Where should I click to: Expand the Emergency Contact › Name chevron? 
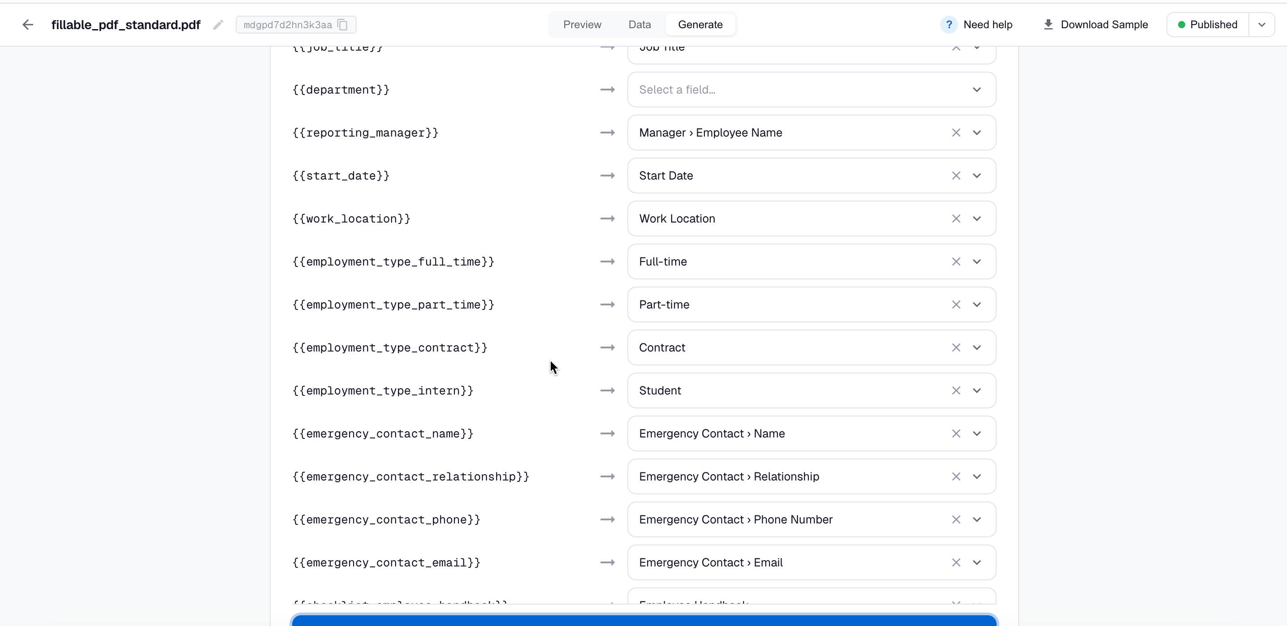coord(976,433)
